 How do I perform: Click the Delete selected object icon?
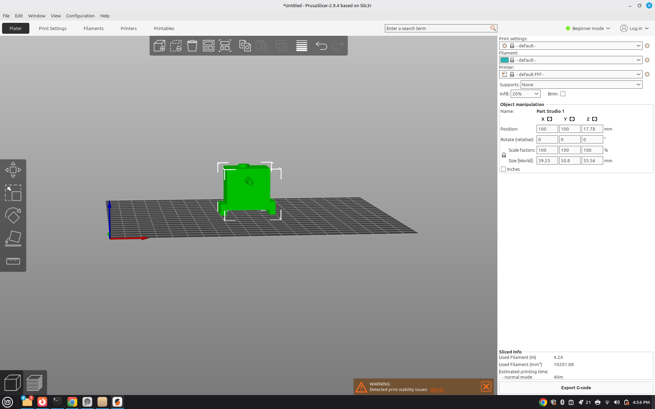[176, 46]
